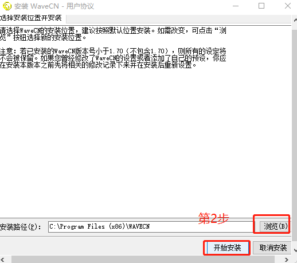Screen dimensions: 297x263
Task: Click the vertical scrollbar thumb
Action: pyautogui.click(x=295, y=135)
